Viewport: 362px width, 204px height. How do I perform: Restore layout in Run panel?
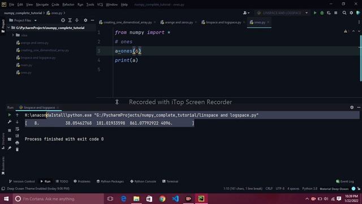click(10, 139)
